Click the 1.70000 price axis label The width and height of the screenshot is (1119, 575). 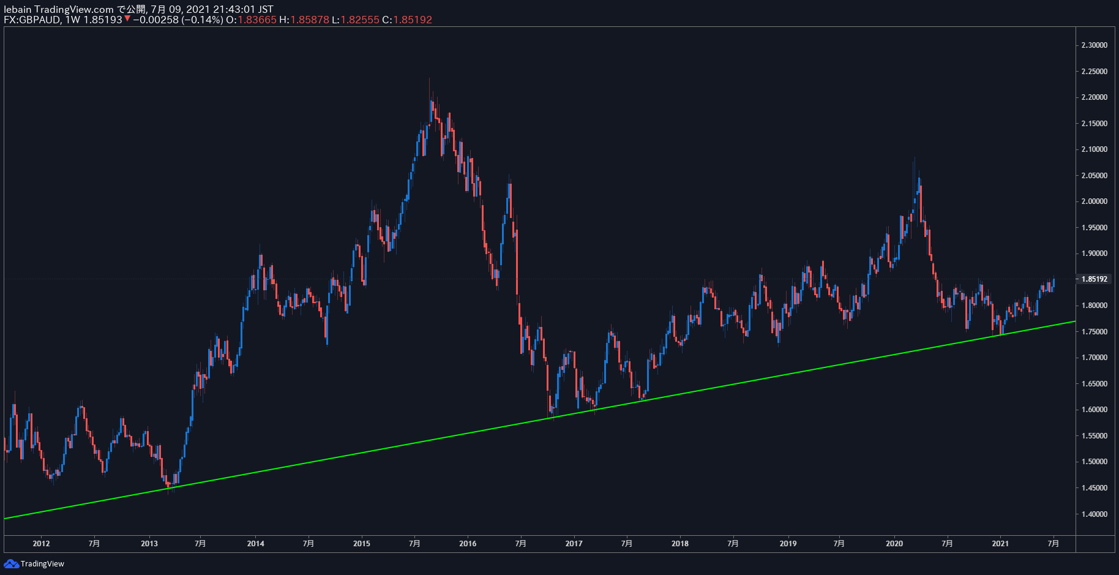pos(1095,358)
